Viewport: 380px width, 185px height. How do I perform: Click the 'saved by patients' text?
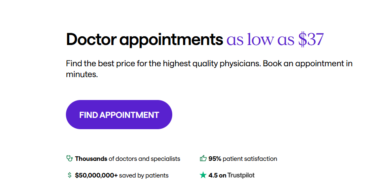(x=144, y=175)
